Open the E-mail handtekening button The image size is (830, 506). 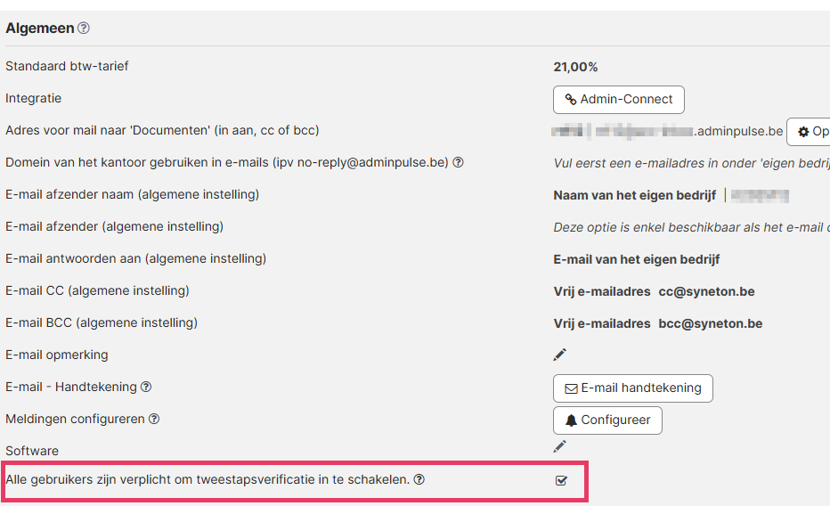pos(632,388)
